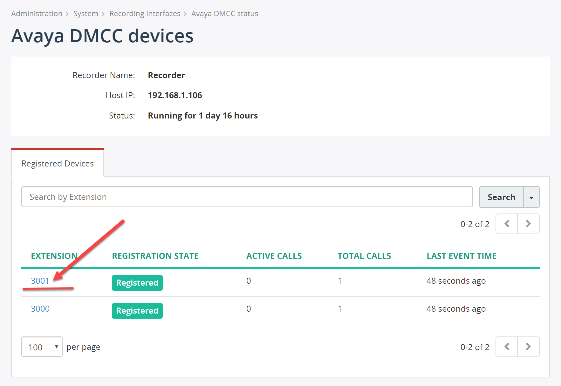Click Registered badge for extension 3000
Screen dimensions: 561x386
point(137,311)
